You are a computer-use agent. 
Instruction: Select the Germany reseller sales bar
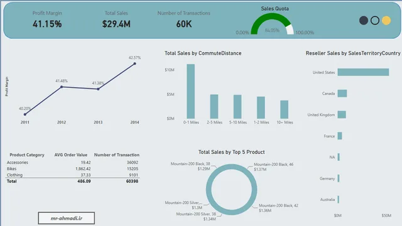tap(339, 178)
